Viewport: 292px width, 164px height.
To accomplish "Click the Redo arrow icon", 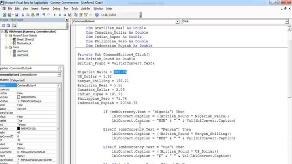I will click(x=49, y=15).
